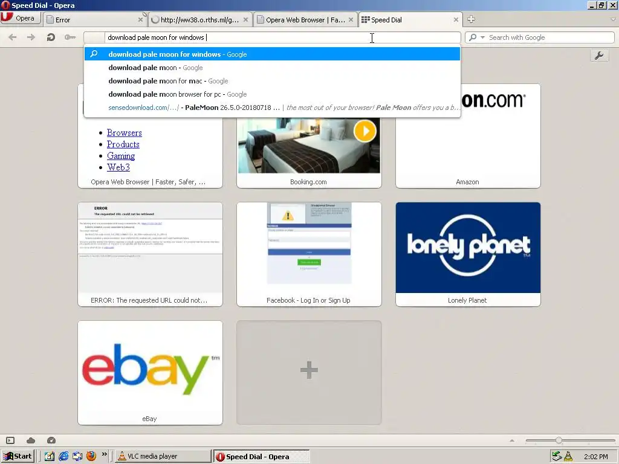Switch to VLC media player taskbar button

tap(163, 457)
